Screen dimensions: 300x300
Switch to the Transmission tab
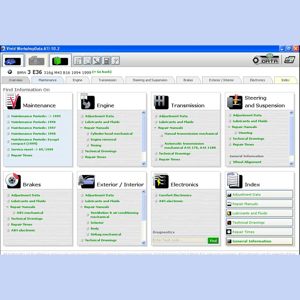(107, 80)
